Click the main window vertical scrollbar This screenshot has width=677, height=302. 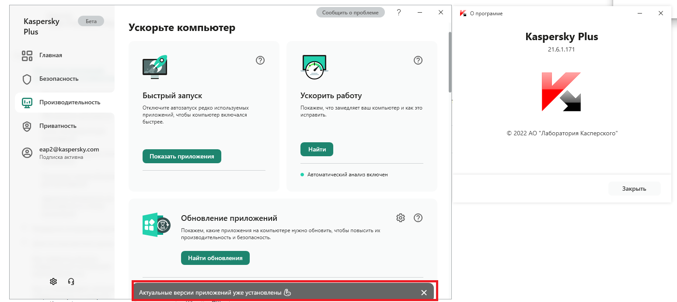click(x=450, y=61)
